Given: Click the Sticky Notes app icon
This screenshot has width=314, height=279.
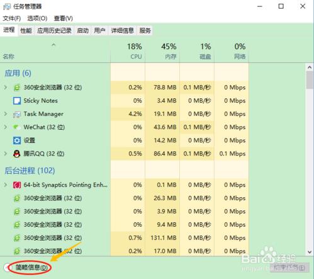Looking at the screenshot, I should [x=17, y=101].
